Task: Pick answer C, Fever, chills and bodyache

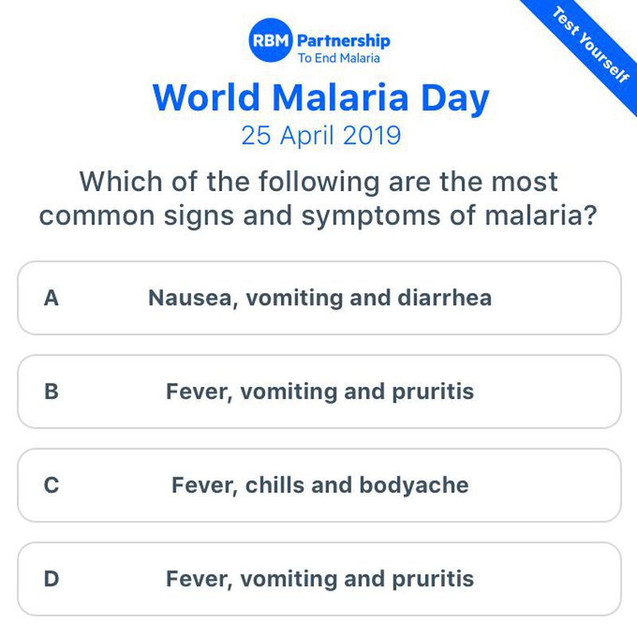Action: point(318,485)
